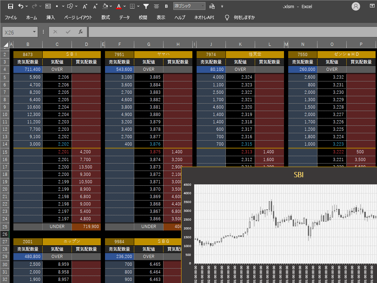Switch to the データ tab

coord(124,17)
